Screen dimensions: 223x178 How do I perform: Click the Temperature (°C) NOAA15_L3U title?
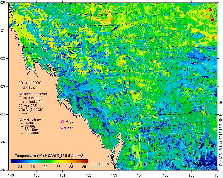[x=49, y=156]
